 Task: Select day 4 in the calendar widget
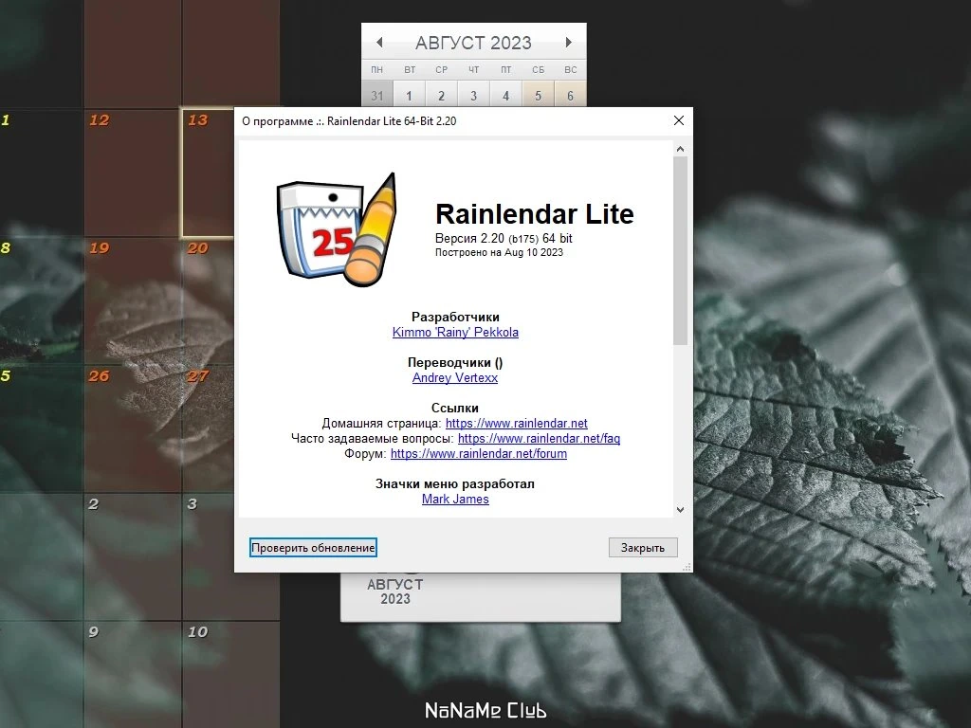[x=506, y=96]
